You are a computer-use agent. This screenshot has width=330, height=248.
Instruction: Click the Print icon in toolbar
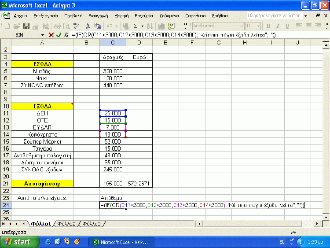[x=57, y=26]
